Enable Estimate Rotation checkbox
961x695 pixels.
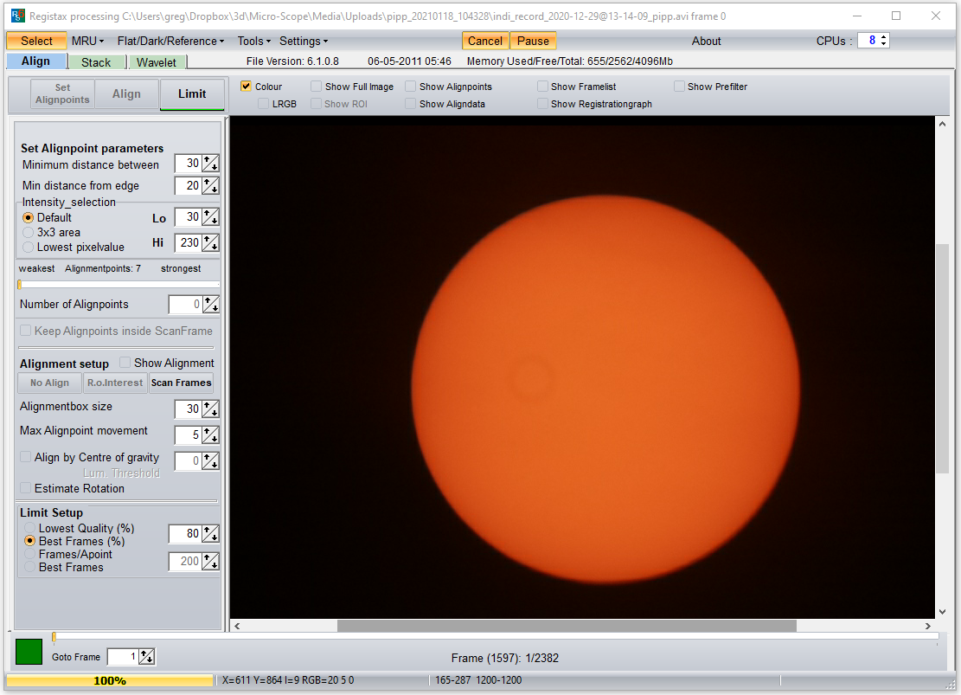26,488
